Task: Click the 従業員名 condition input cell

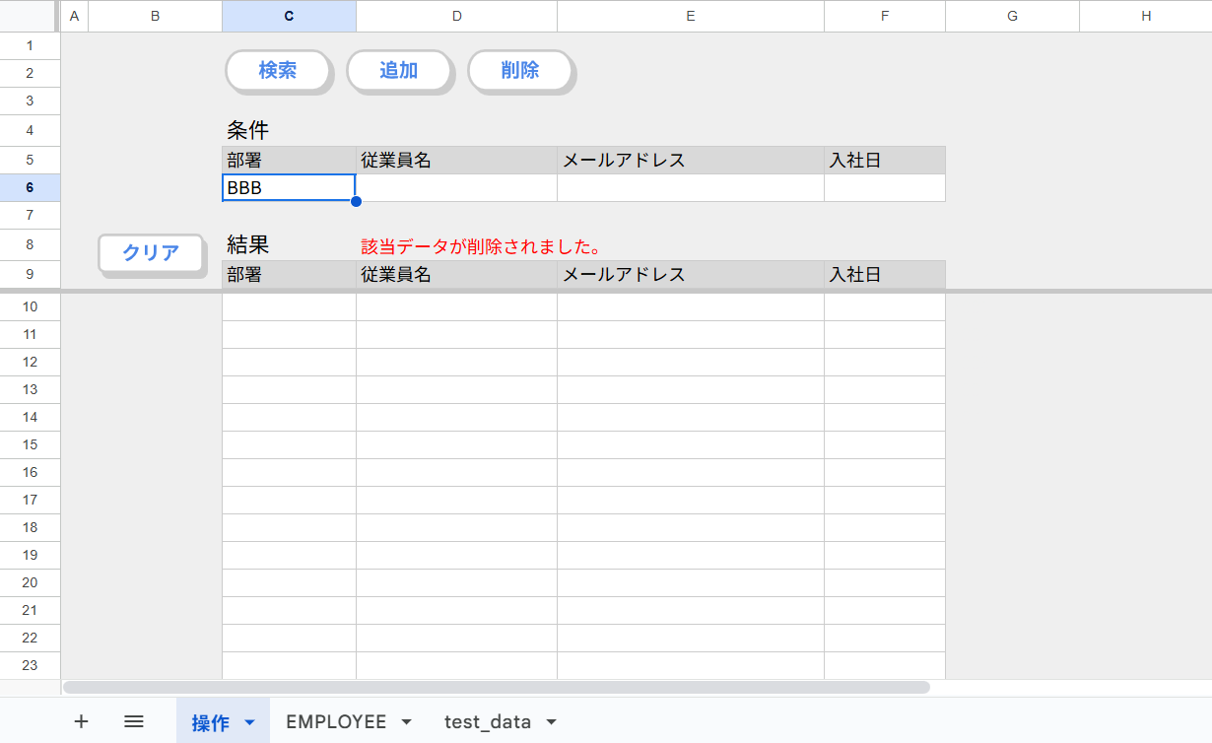Action: pyautogui.click(x=456, y=187)
